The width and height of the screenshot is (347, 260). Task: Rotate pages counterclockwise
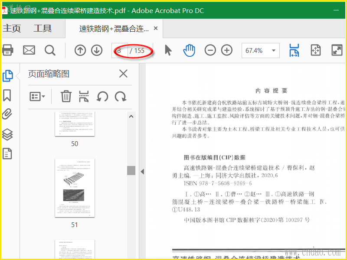(102, 97)
